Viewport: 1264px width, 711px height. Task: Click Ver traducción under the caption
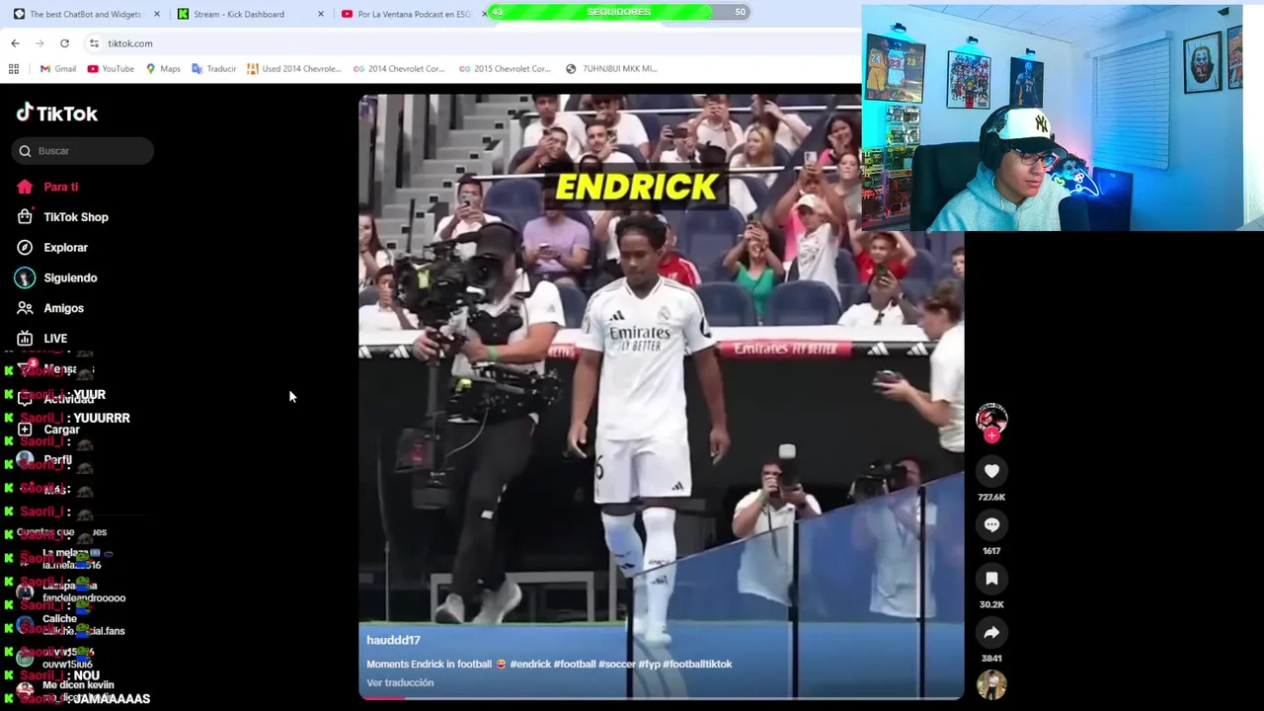pos(400,682)
